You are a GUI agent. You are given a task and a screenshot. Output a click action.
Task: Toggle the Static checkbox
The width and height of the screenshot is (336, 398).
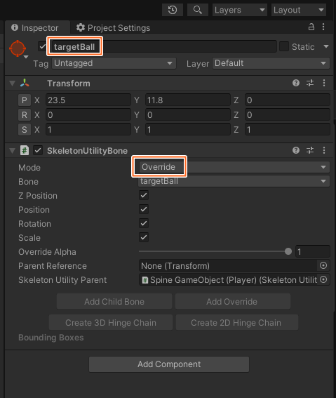284,47
